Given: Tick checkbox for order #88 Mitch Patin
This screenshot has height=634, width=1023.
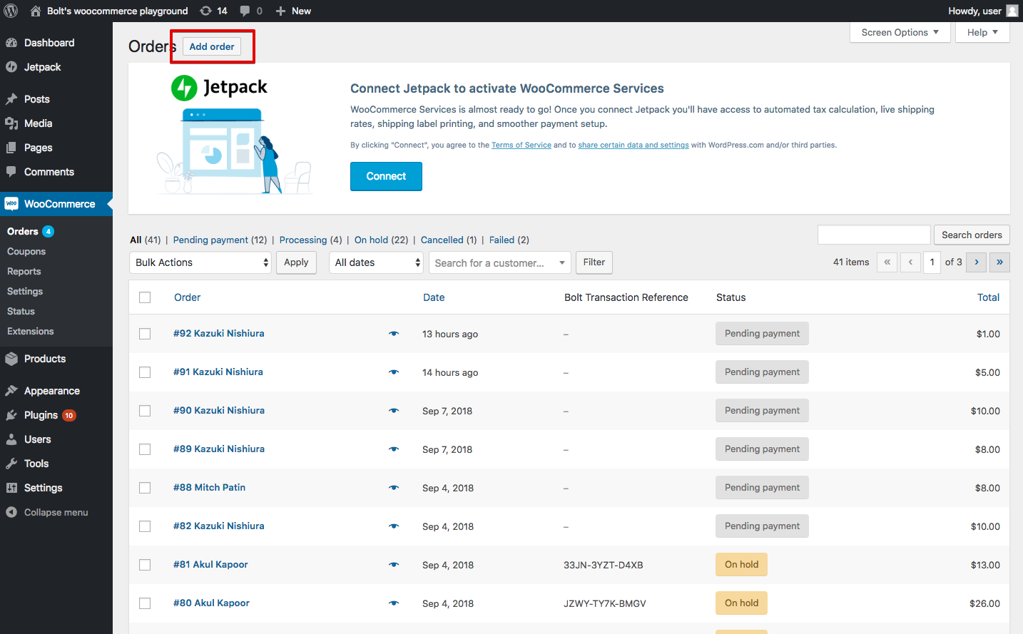Looking at the screenshot, I should tap(145, 488).
